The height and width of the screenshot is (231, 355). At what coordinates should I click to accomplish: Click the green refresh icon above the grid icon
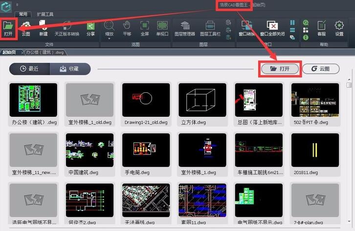tap(306, 22)
